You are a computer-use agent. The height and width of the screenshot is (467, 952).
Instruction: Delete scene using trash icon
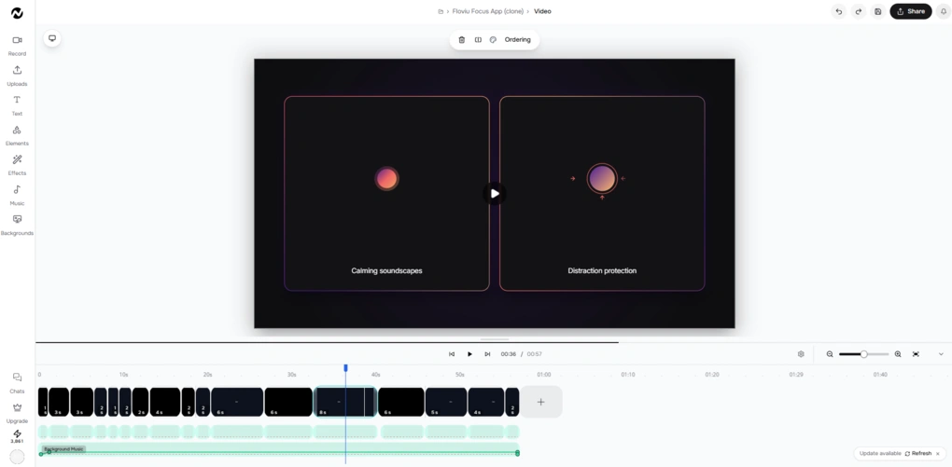tap(461, 39)
